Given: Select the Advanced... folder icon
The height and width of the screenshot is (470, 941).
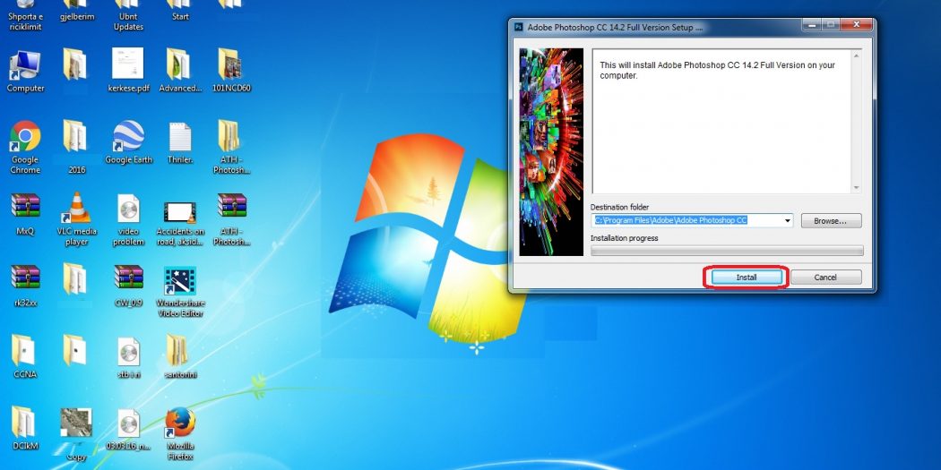Looking at the screenshot, I should (x=179, y=64).
